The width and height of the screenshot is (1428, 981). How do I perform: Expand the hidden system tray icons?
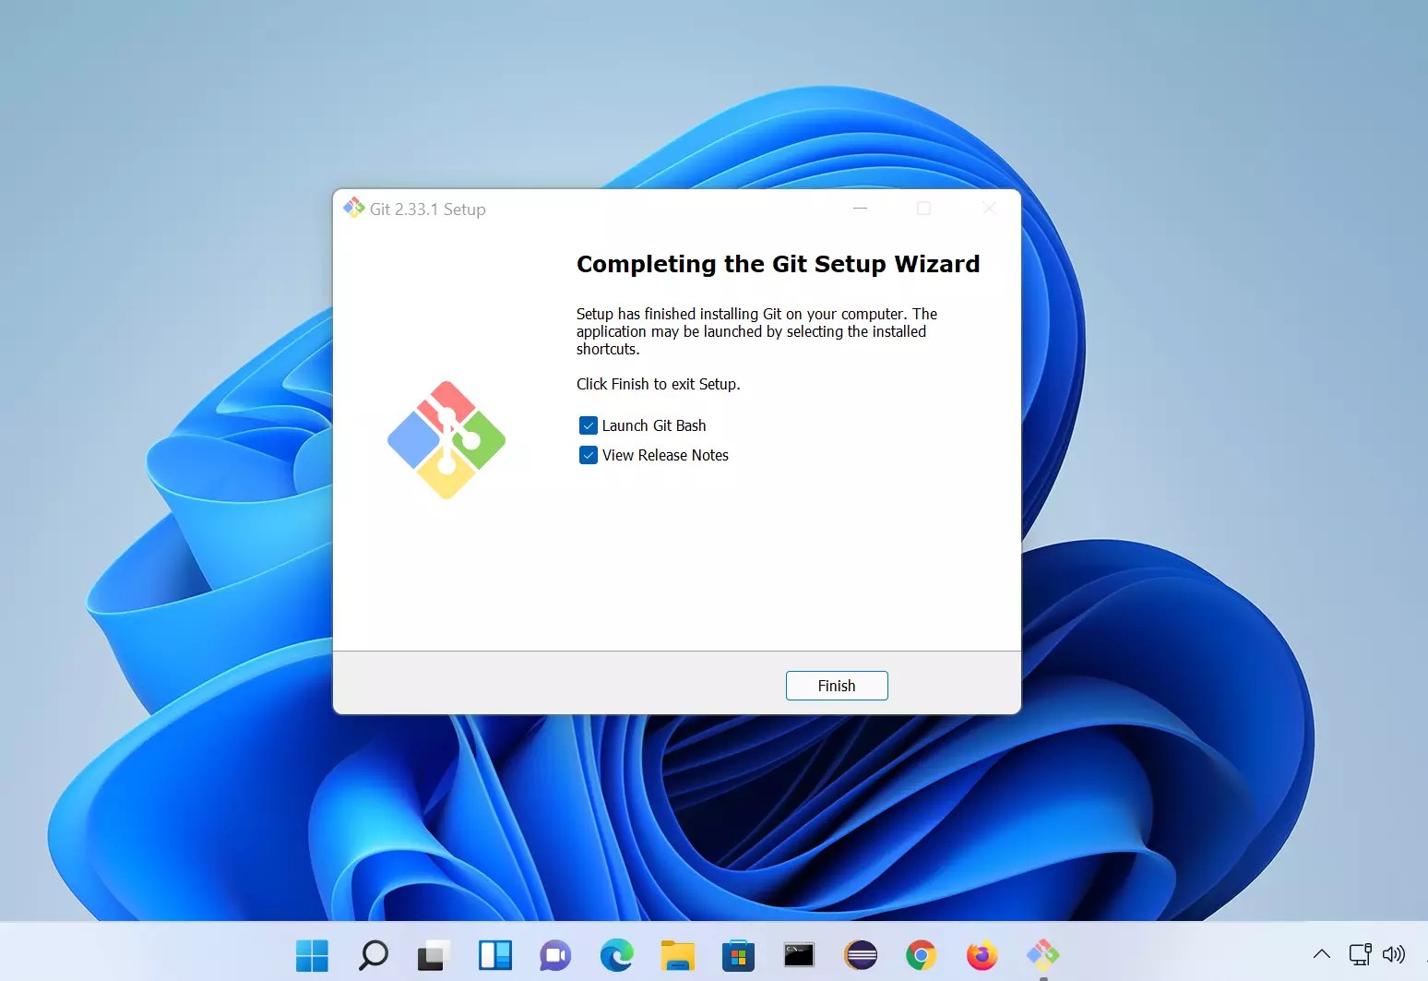coord(1321,954)
